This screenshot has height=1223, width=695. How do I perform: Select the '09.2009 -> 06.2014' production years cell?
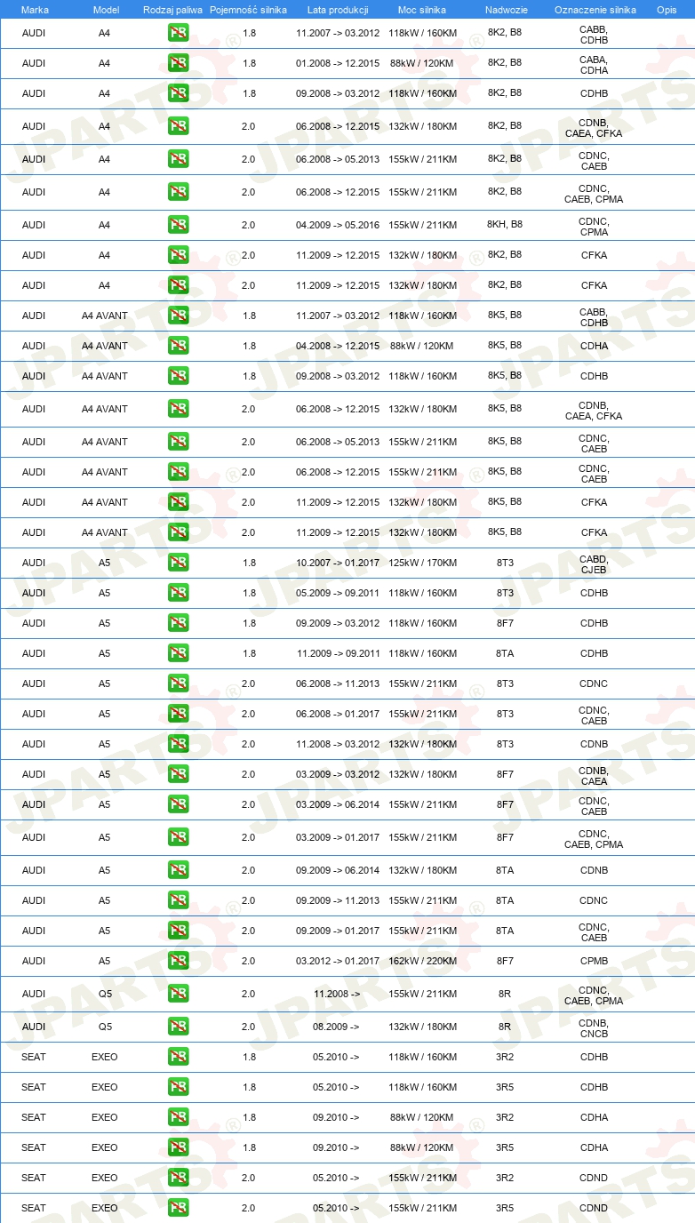point(338,870)
